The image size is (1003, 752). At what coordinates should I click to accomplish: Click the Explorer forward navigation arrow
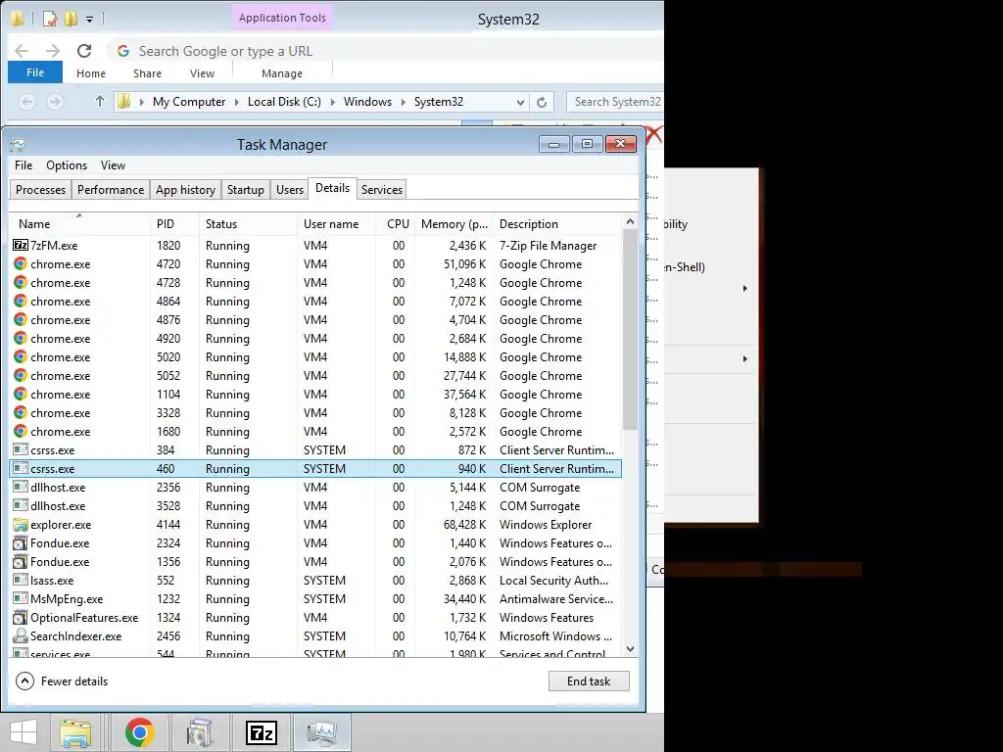(55, 101)
